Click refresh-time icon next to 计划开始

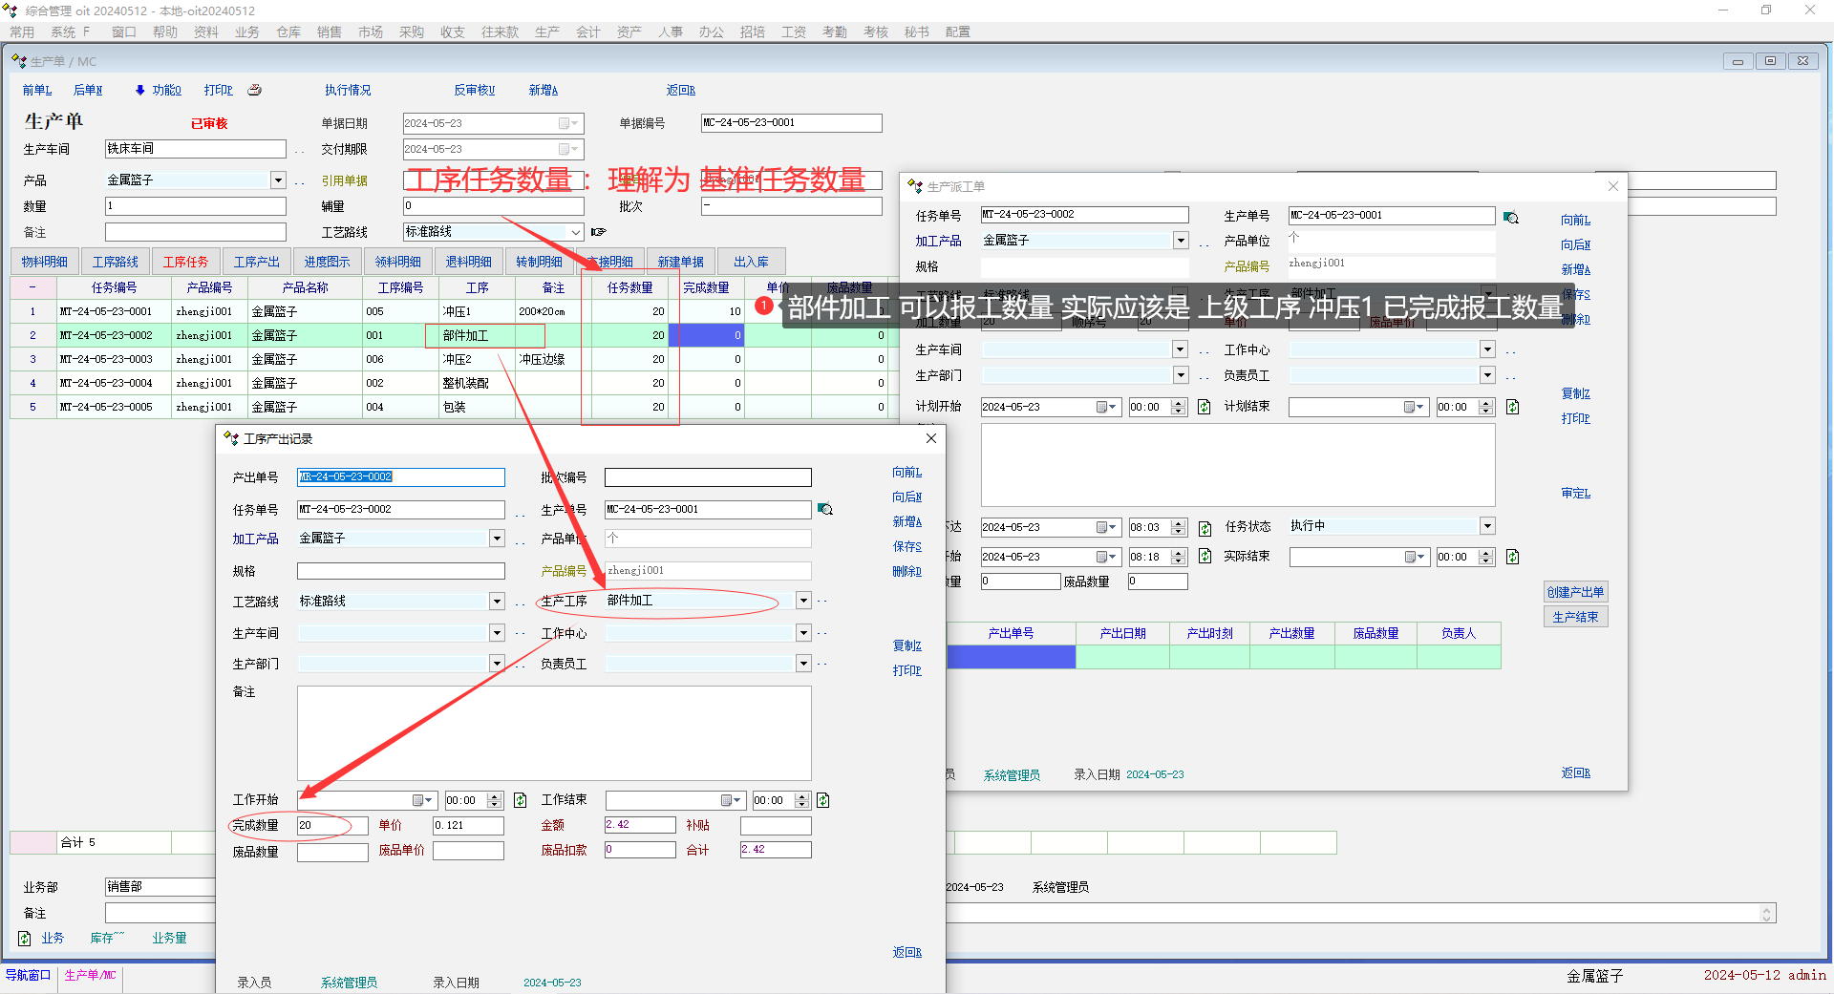pos(1204,407)
